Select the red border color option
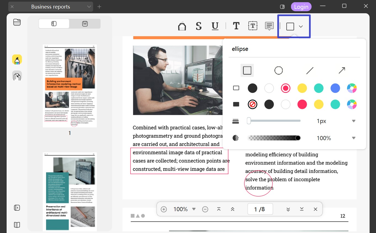The image size is (376, 233). pos(286,88)
